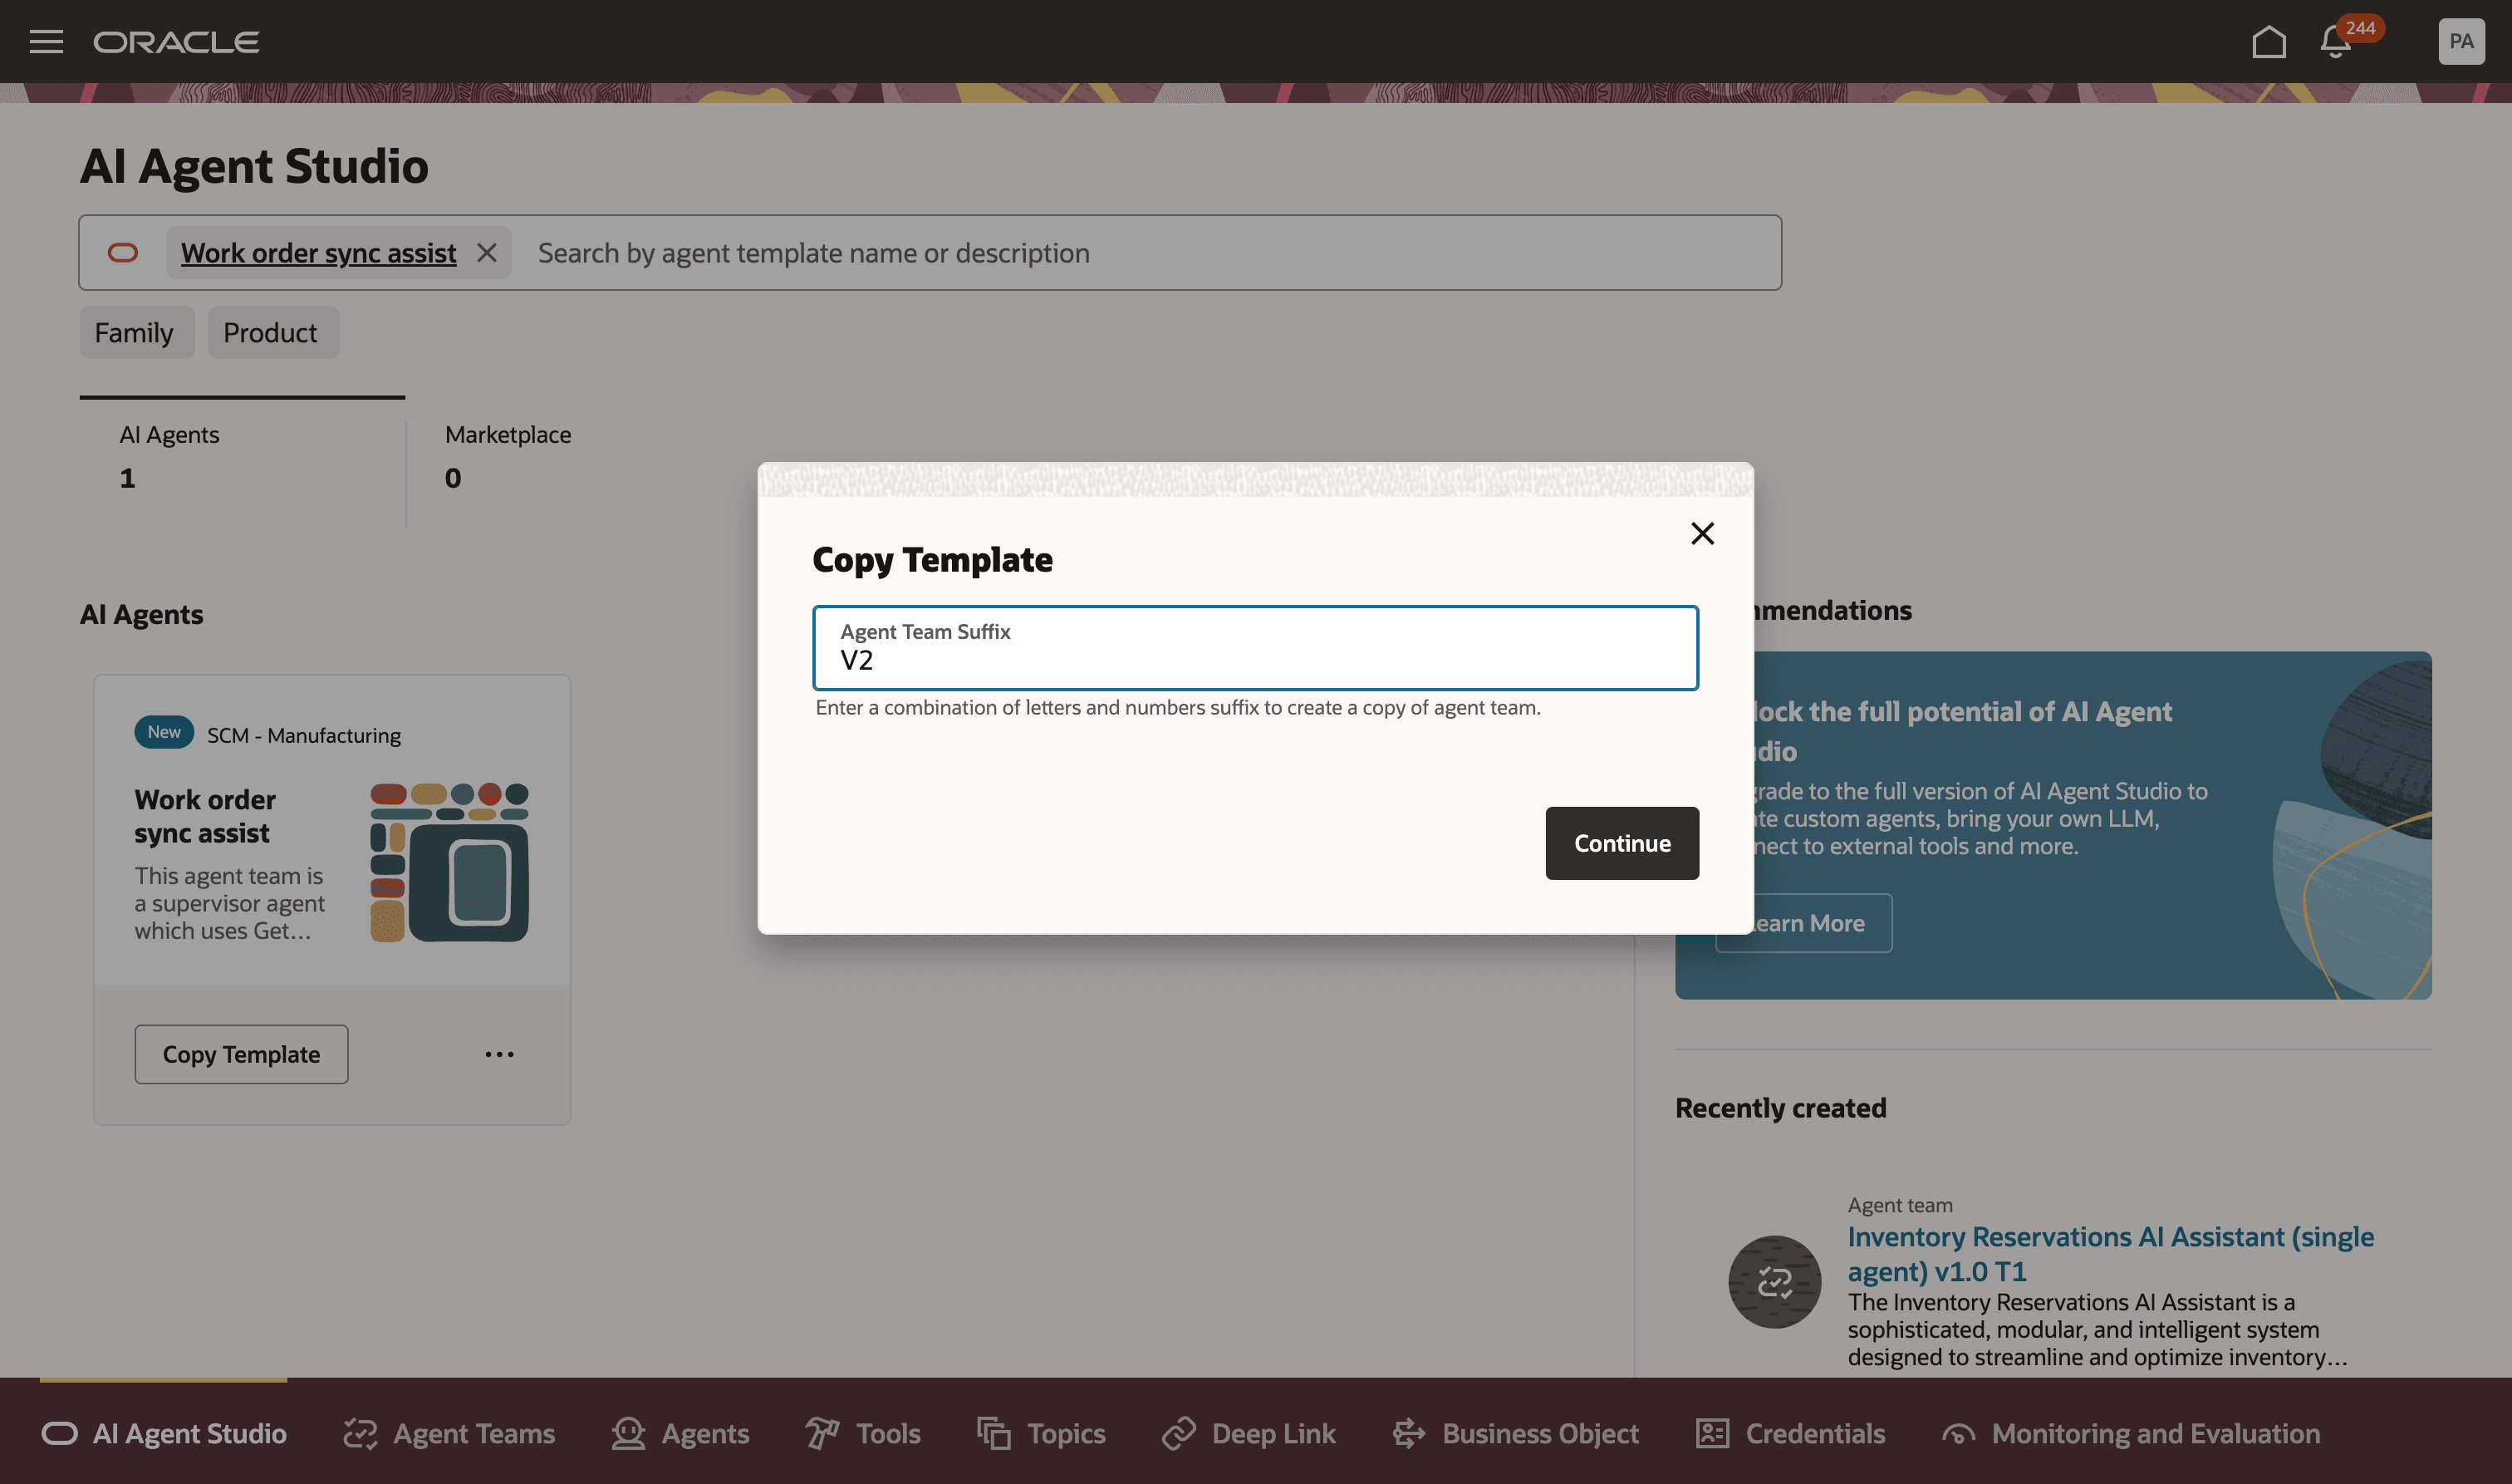The height and width of the screenshot is (1484, 2512).
Task: Open the Agent Teams section
Action: [448, 1433]
